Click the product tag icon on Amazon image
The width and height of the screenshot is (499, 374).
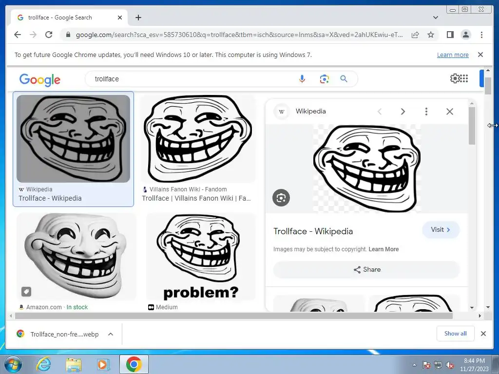[x=26, y=291]
